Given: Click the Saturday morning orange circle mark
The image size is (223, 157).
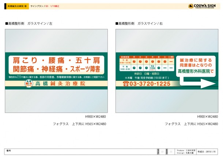Looking at the screenshot, I should coord(165,62).
